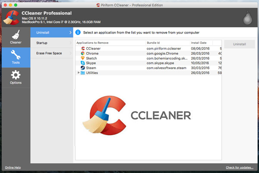Screen dimensions: 259x173
Task: Click bundle id com.valvesoftware.steam
Action: click(x=166, y=68)
